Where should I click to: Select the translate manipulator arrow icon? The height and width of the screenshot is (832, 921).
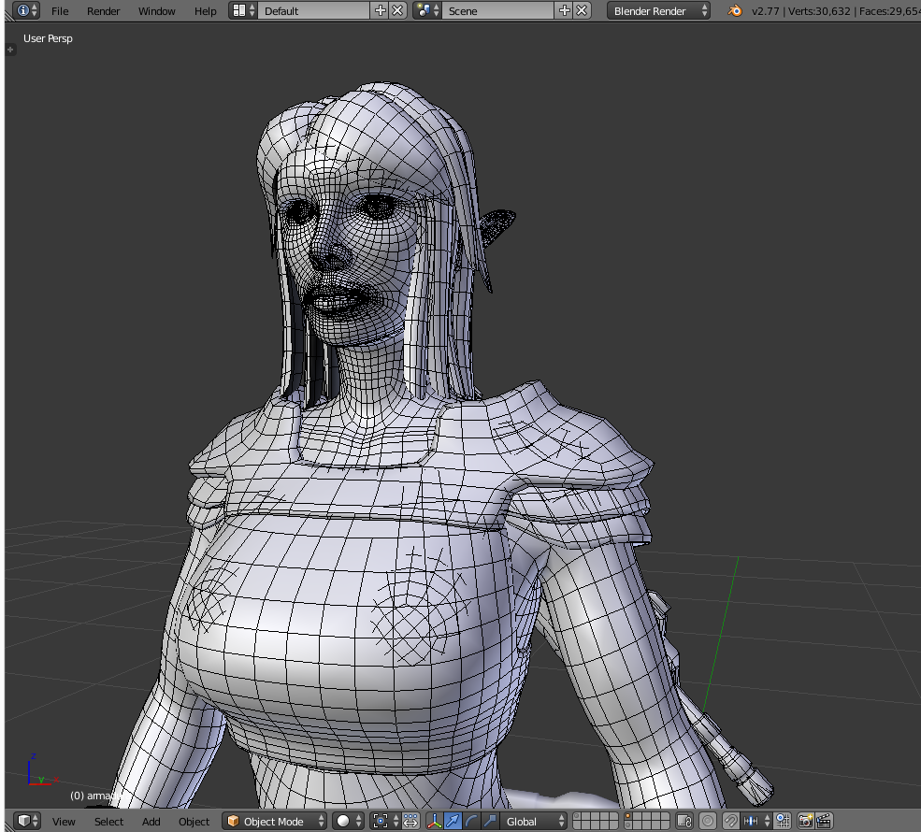(x=453, y=821)
